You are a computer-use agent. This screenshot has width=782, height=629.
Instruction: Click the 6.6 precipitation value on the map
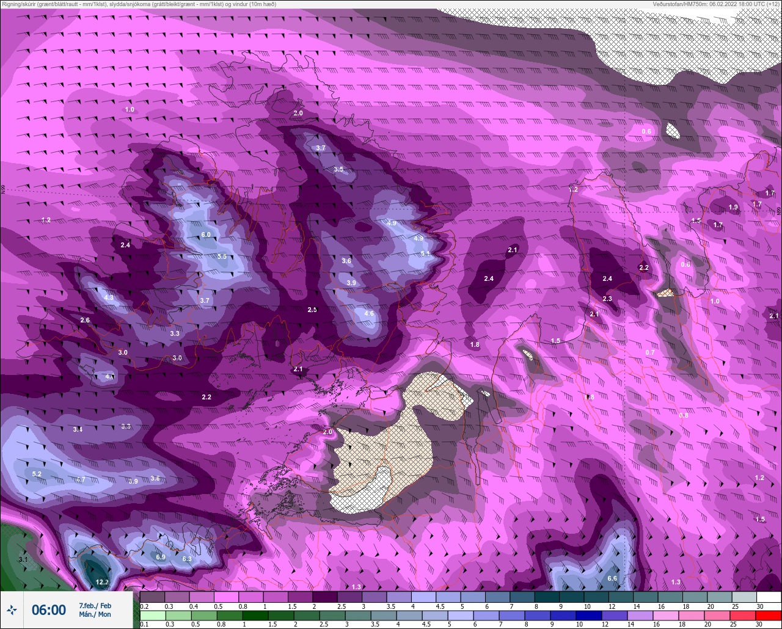(612, 578)
